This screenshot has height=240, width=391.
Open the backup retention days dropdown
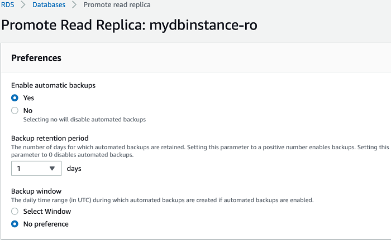click(x=36, y=168)
